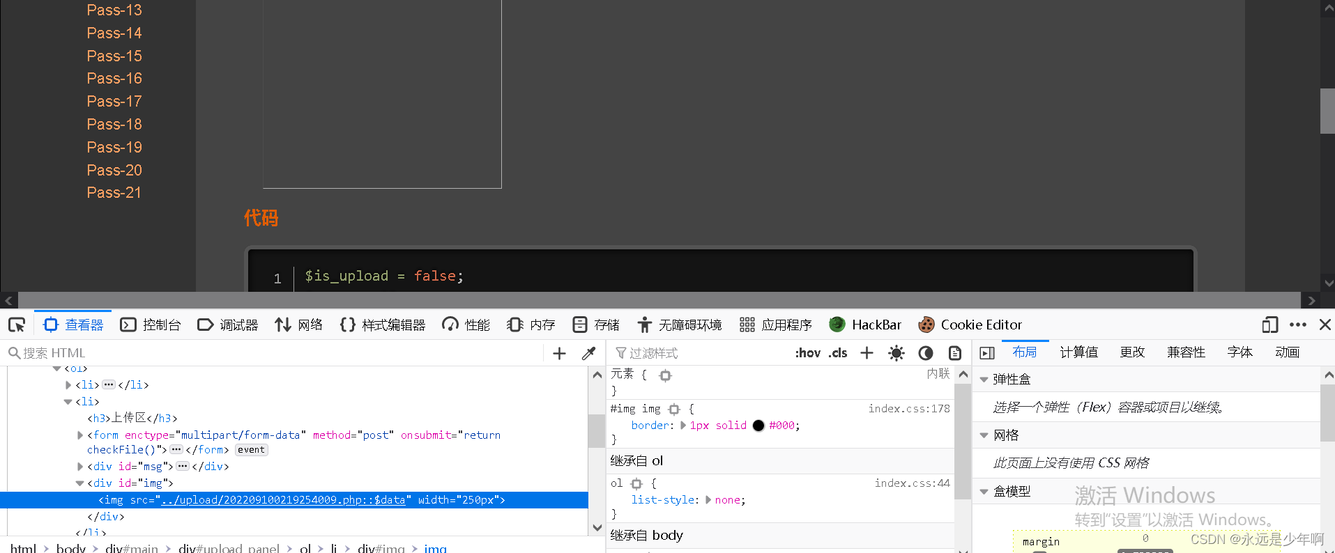Screen dimensions: 1335x553
Task: Click the page vertical scrollbar thumb
Action: tap(1327, 111)
